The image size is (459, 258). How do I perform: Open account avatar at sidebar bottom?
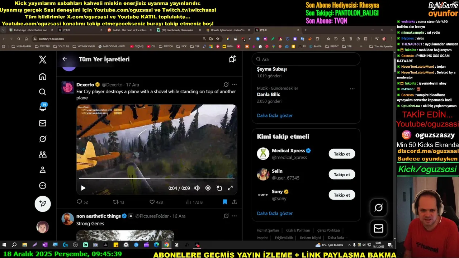tap(43, 227)
